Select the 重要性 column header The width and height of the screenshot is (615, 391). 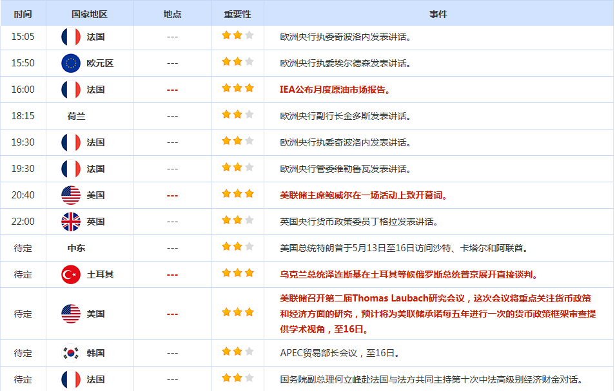(237, 14)
